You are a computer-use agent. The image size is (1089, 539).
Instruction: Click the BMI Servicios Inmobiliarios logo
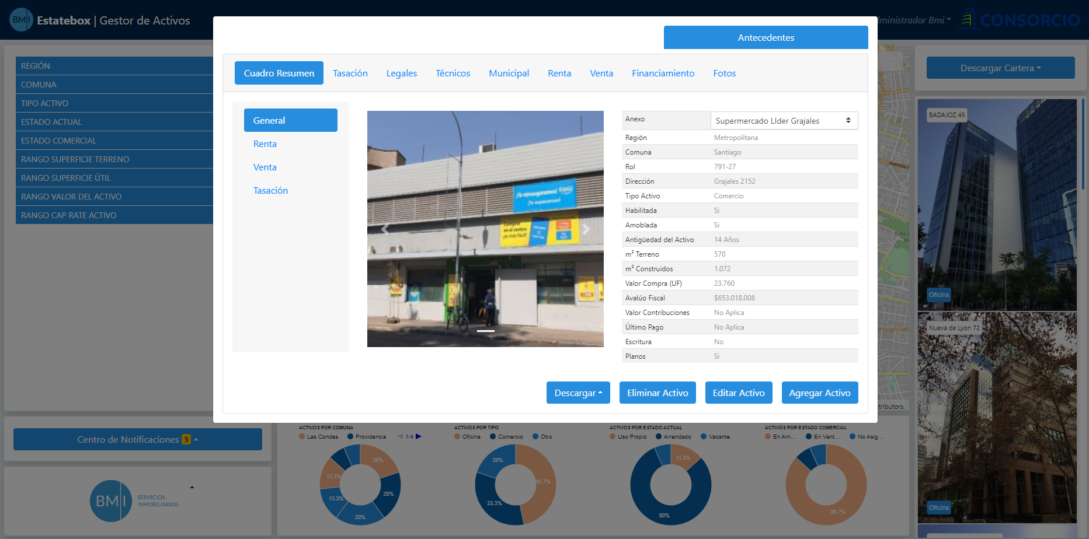pyautogui.click(x=134, y=501)
